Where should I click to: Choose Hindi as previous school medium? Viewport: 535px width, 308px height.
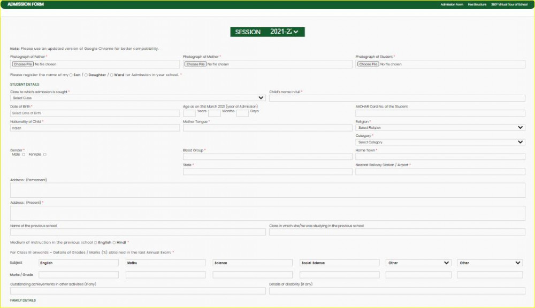[114, 243]
